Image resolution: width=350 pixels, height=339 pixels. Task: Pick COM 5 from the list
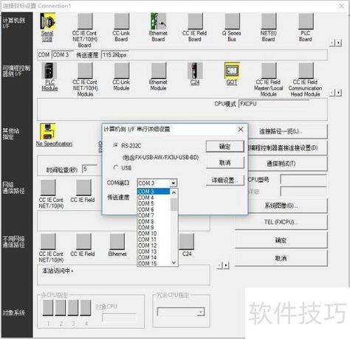click(154, 203)
